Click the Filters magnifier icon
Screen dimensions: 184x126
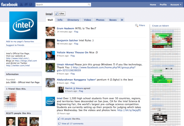click(x=137, y=25)
